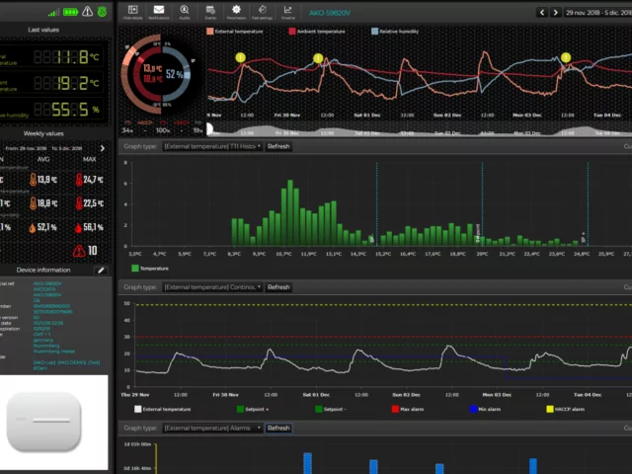Toggle Setpoint - legend entry

coord(329,409)
